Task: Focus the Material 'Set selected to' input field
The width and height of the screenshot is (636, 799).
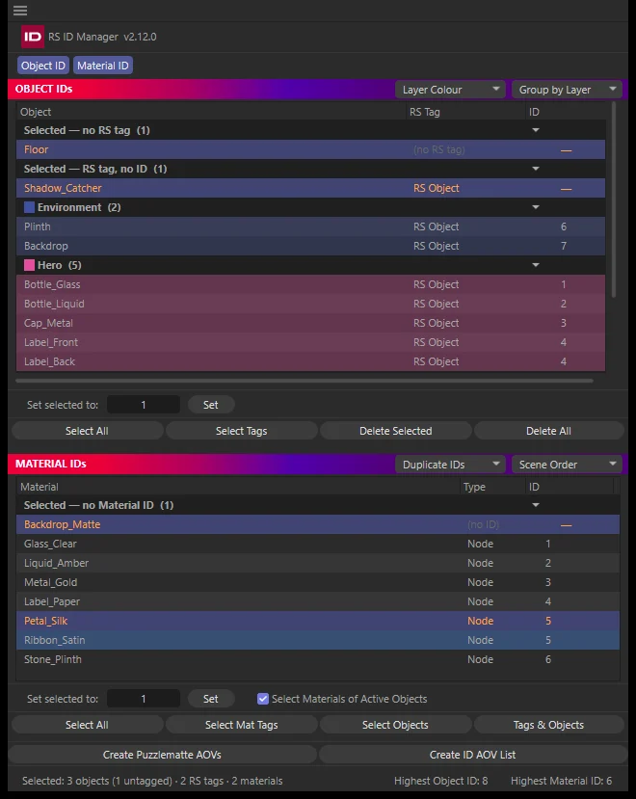Action: point(144,699)
